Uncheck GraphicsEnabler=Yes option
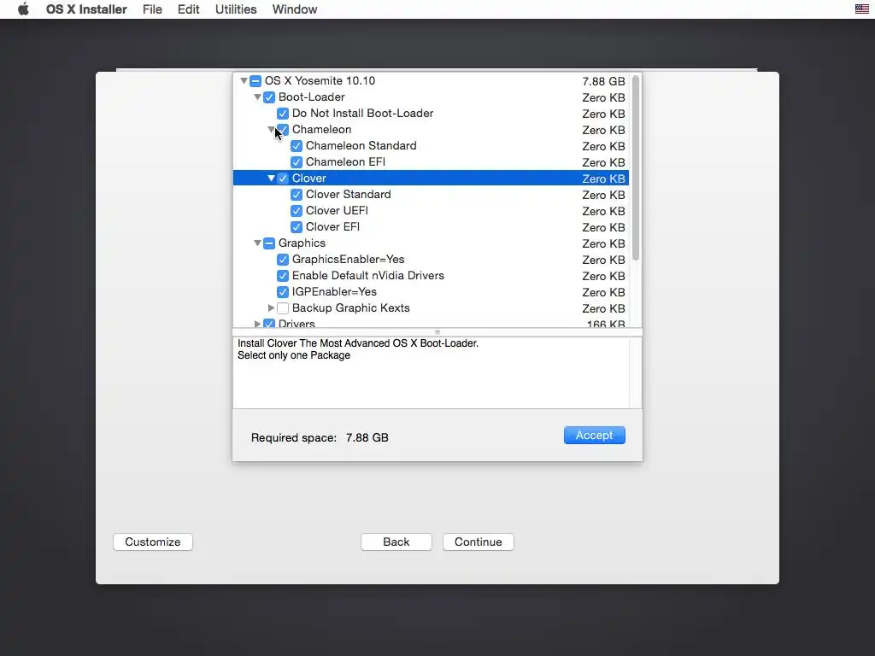Screen dimensions: 875x656 tap(283, 260)
